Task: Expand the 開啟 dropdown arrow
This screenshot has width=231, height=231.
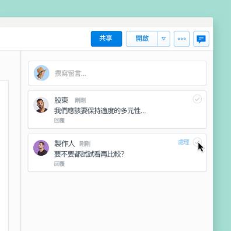Action: point(163,38)
